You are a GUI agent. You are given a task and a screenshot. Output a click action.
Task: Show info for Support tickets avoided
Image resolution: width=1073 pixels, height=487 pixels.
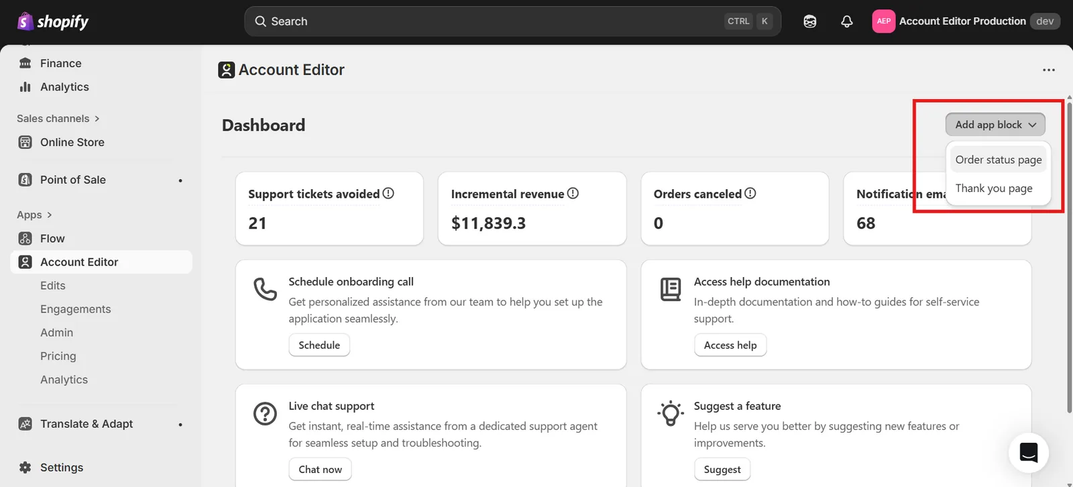[x=388, y=193]
